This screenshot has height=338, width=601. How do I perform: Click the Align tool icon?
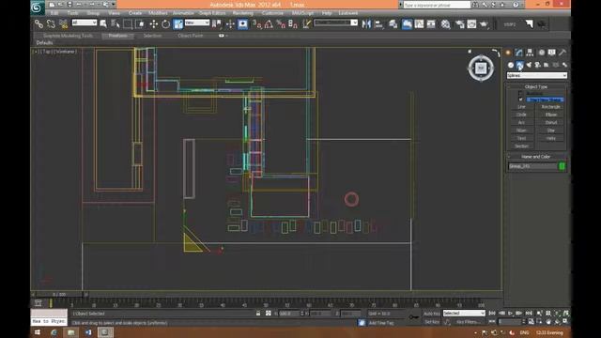click(378, 23)
